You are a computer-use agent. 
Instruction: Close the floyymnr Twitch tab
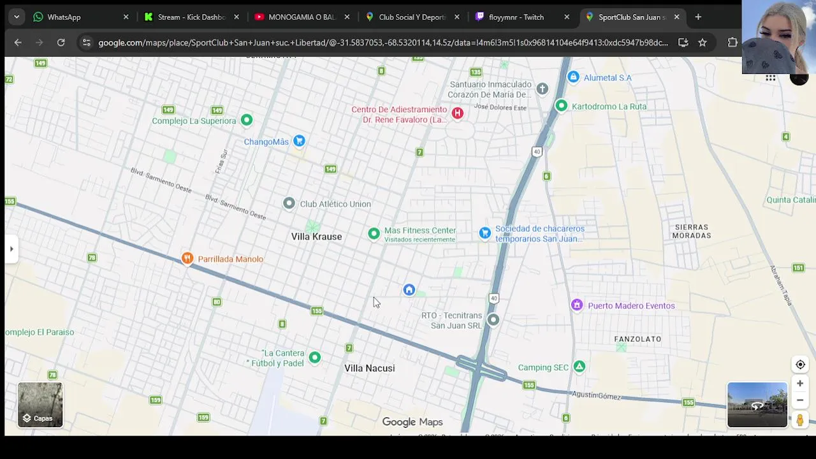(x=567, y=17)
